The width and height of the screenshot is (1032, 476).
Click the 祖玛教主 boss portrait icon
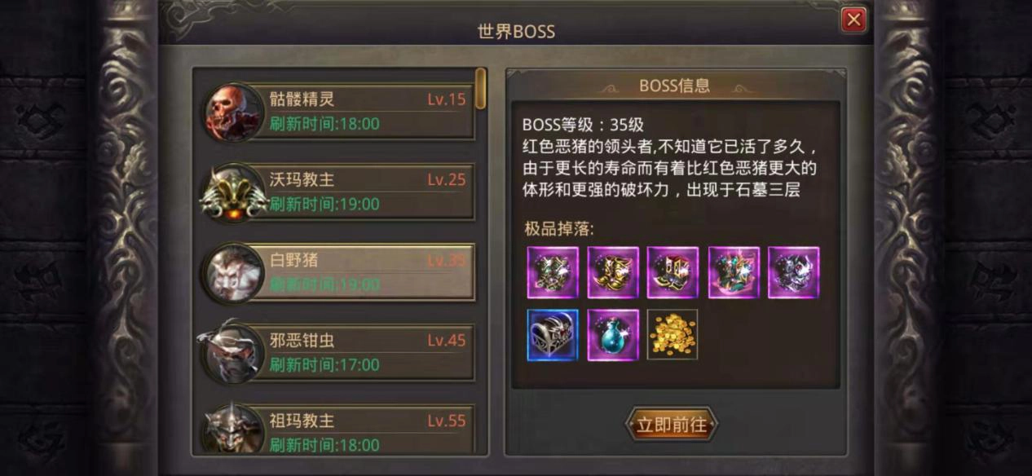pyautogui.click(x=233, y=429)
